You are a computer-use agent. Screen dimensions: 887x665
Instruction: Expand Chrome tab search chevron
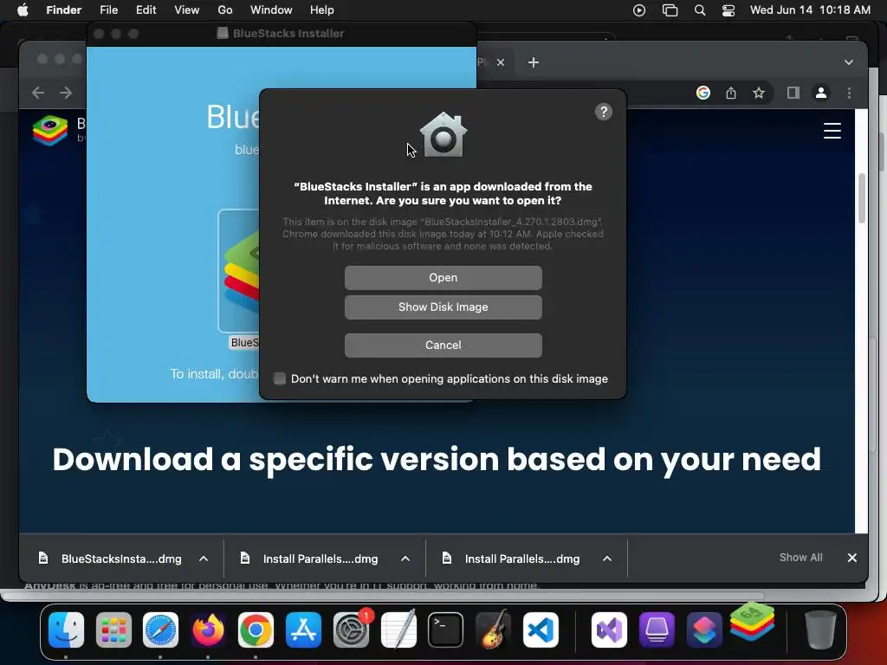pyautogui.click(x=849, y=62)
